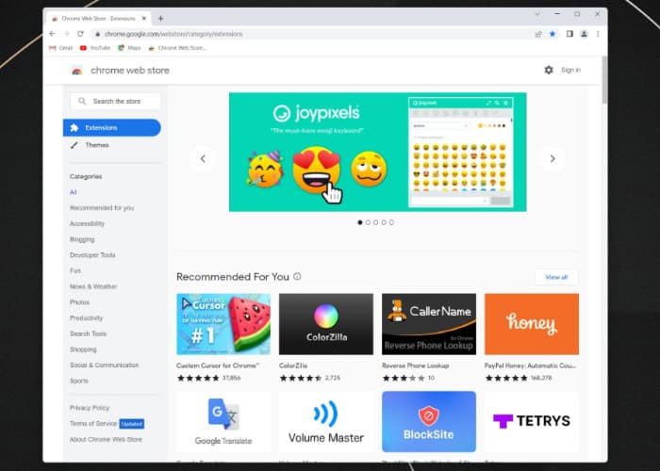Open the Chrome profile avatar icon
The image size is (660, 471).
(x=584, y=34)
